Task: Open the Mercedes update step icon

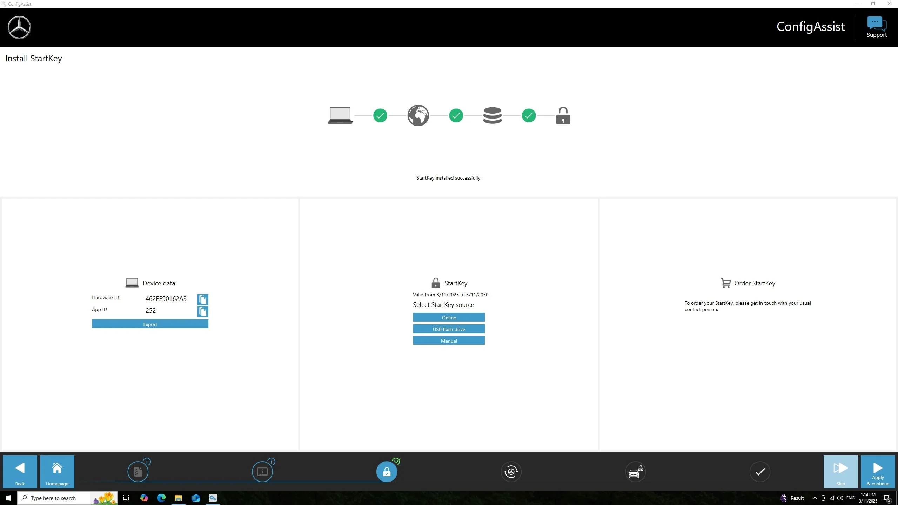Action: point(511,472)
